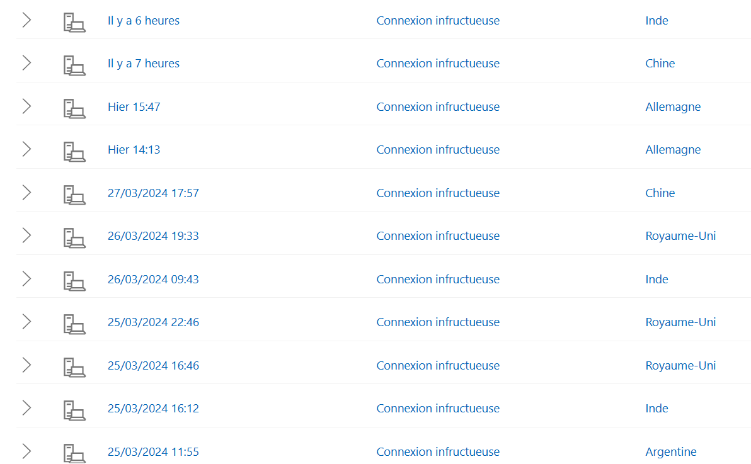Click Allemagne location for Hier 15:47
The width and height of the screenshot is (751, 464).
pyautogui.click(x=672, y=107)
